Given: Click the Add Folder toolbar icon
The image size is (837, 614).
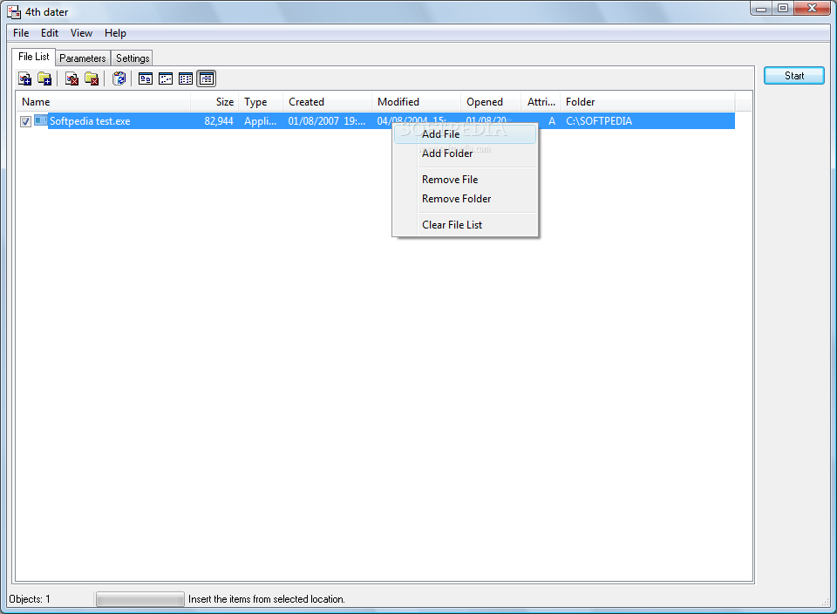Looking at the screenshot, I should pos(44,79).
